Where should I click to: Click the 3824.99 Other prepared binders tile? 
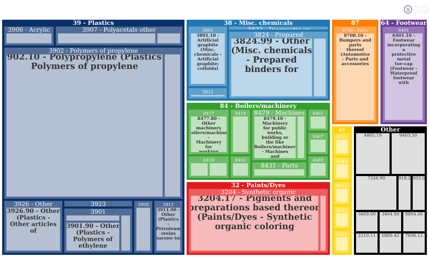point(272,67)
